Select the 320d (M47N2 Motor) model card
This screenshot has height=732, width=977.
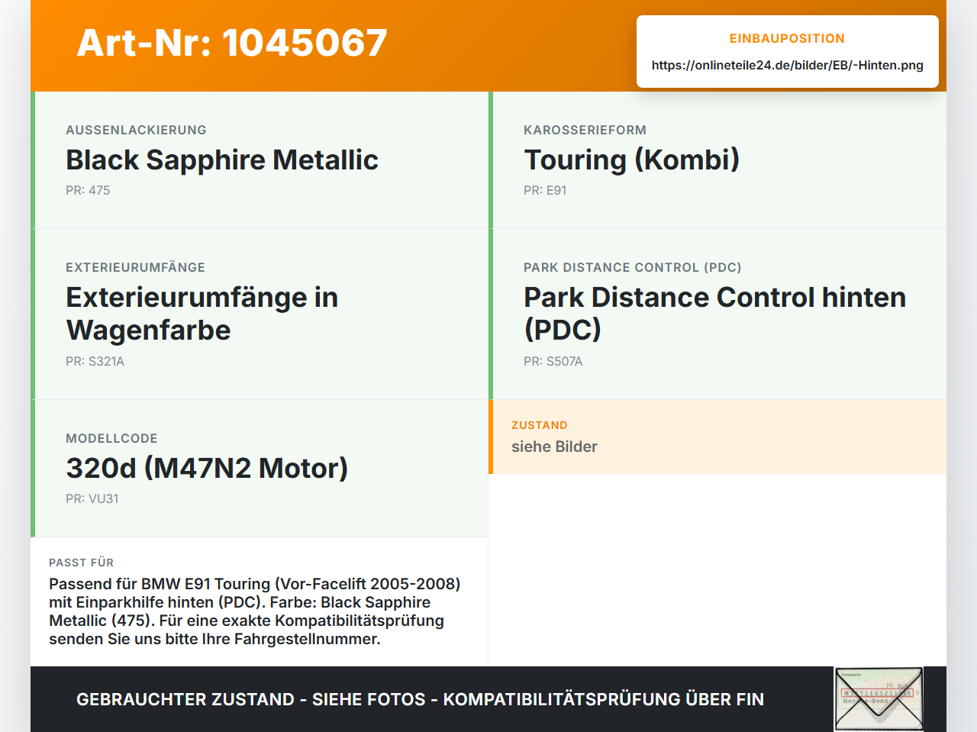coord(260,469)
